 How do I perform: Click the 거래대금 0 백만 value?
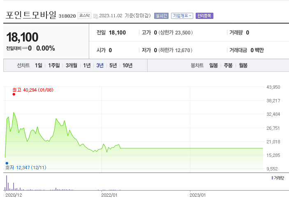pos(257,50)
